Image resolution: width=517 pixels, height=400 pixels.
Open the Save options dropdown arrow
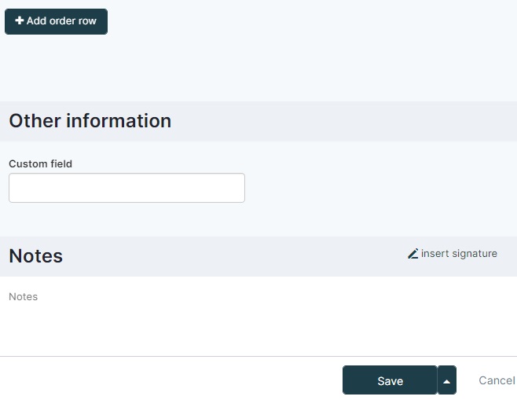[x=447, y=380]
